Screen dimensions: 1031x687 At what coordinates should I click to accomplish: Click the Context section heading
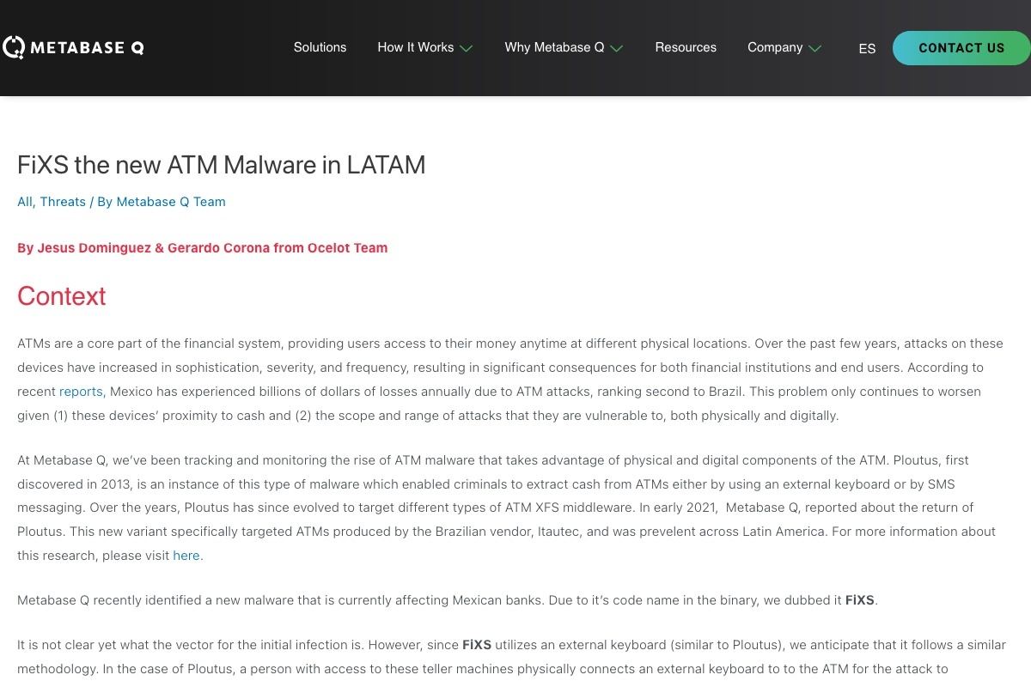click(62, 296)
